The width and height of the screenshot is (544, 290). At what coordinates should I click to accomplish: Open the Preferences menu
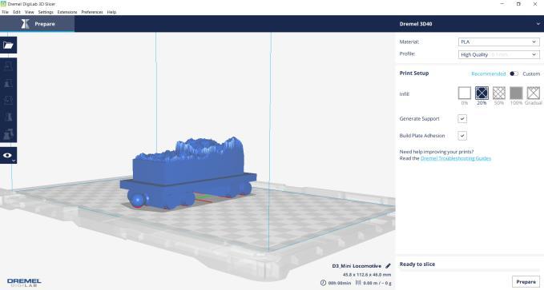point(92,12)
